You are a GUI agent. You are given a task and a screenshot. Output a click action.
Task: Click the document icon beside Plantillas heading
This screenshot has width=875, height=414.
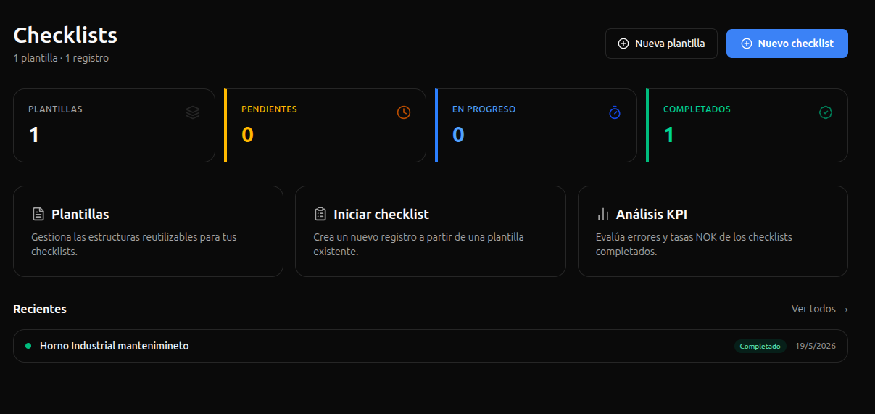(38, 215)
